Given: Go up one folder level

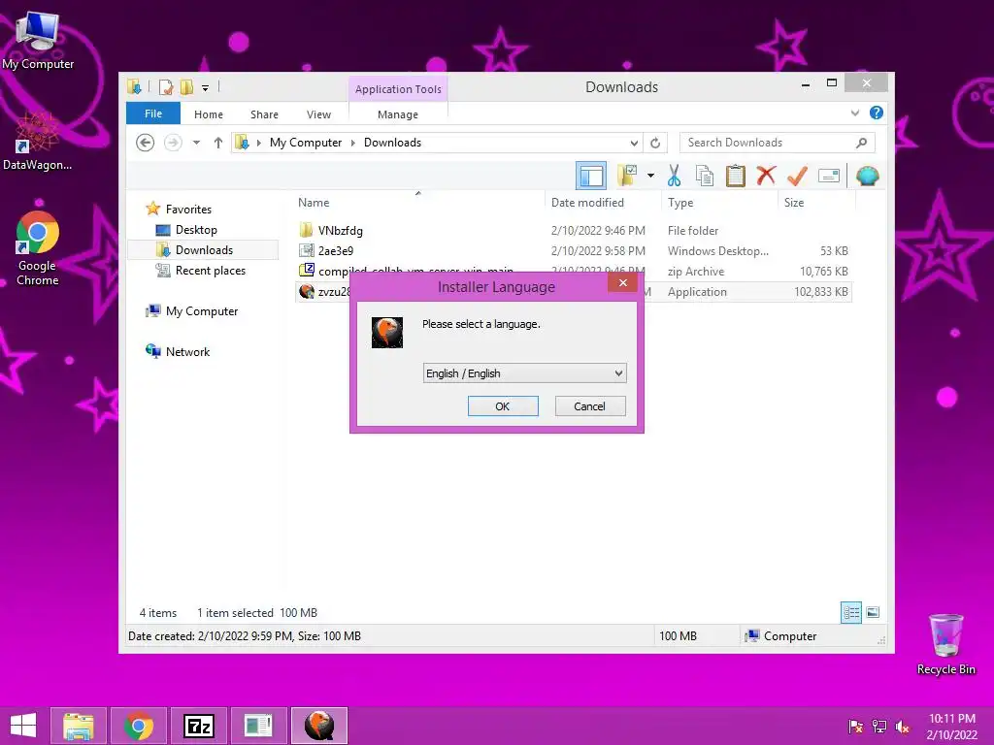Looking at the screenshot, I should [x=218, y=143].
